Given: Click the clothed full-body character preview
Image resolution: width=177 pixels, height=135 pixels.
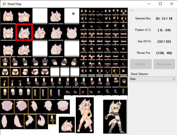Looking at the screenshot, I should coord(115,117).
